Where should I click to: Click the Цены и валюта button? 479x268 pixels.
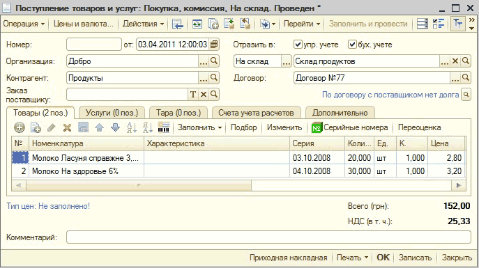(x=84, y=24)
